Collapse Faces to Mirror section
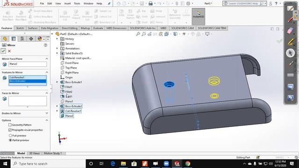The height and width of the screenshot is (168, 299). [x=47, y=93]
